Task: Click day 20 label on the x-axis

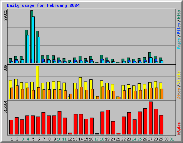Action: 113,139
